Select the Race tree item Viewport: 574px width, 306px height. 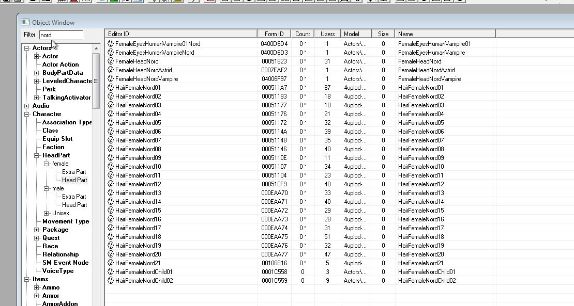pyautogui.click(x=50, y=246)
